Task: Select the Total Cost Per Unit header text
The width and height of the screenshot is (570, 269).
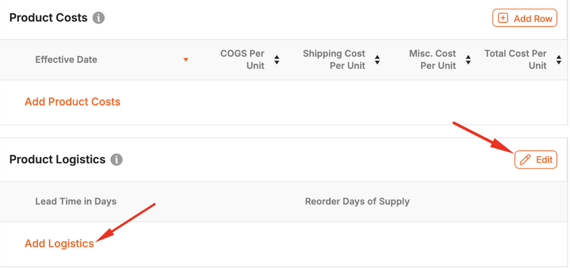Action: point(515,60)
